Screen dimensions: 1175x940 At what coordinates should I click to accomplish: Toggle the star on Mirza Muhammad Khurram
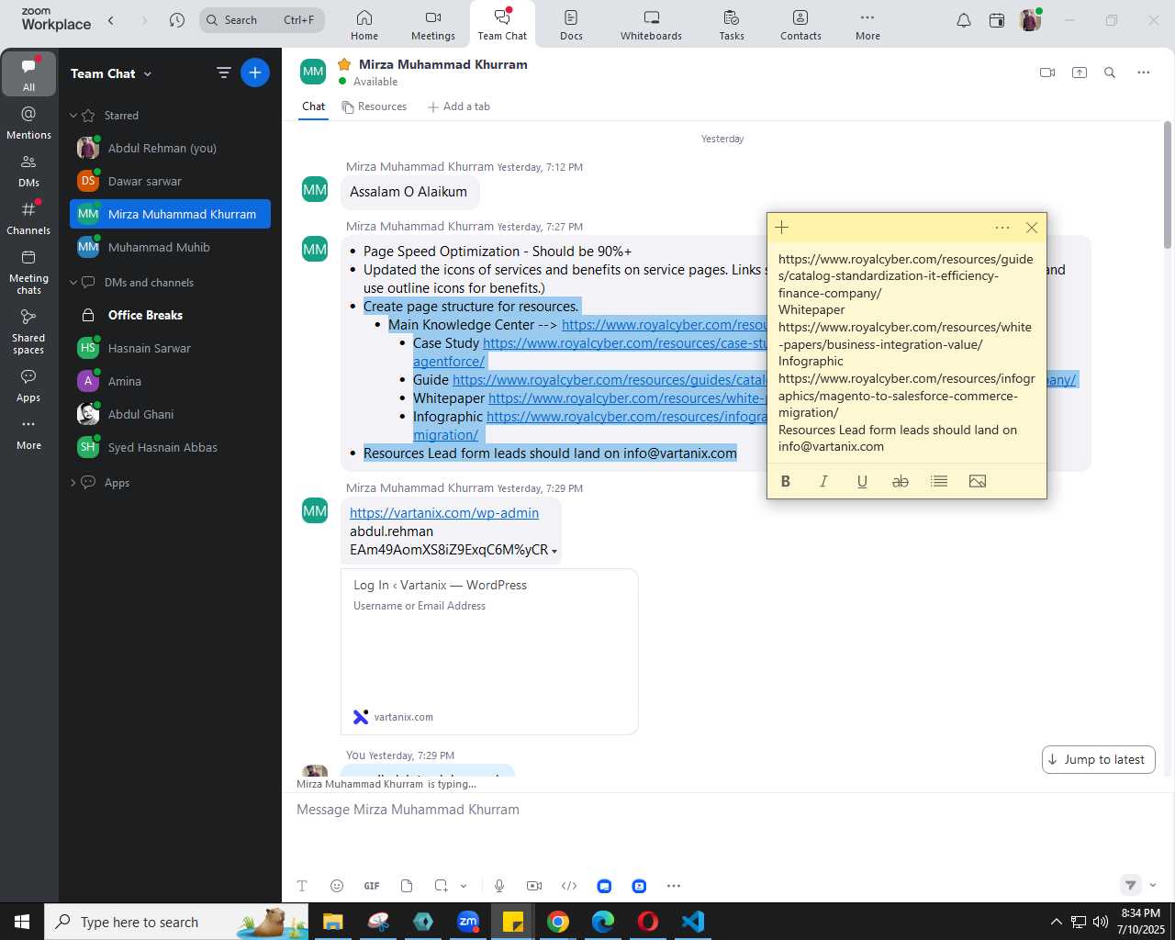(x=344, y=64)
